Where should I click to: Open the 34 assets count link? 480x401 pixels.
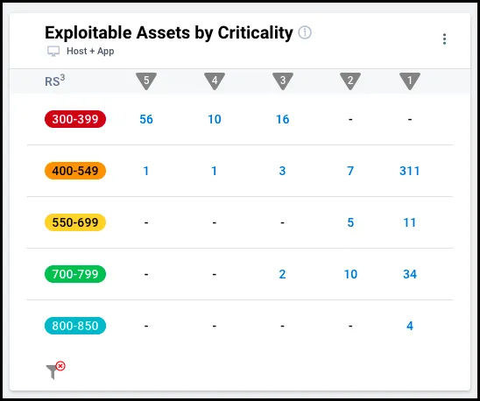click(x=410, y=274)
